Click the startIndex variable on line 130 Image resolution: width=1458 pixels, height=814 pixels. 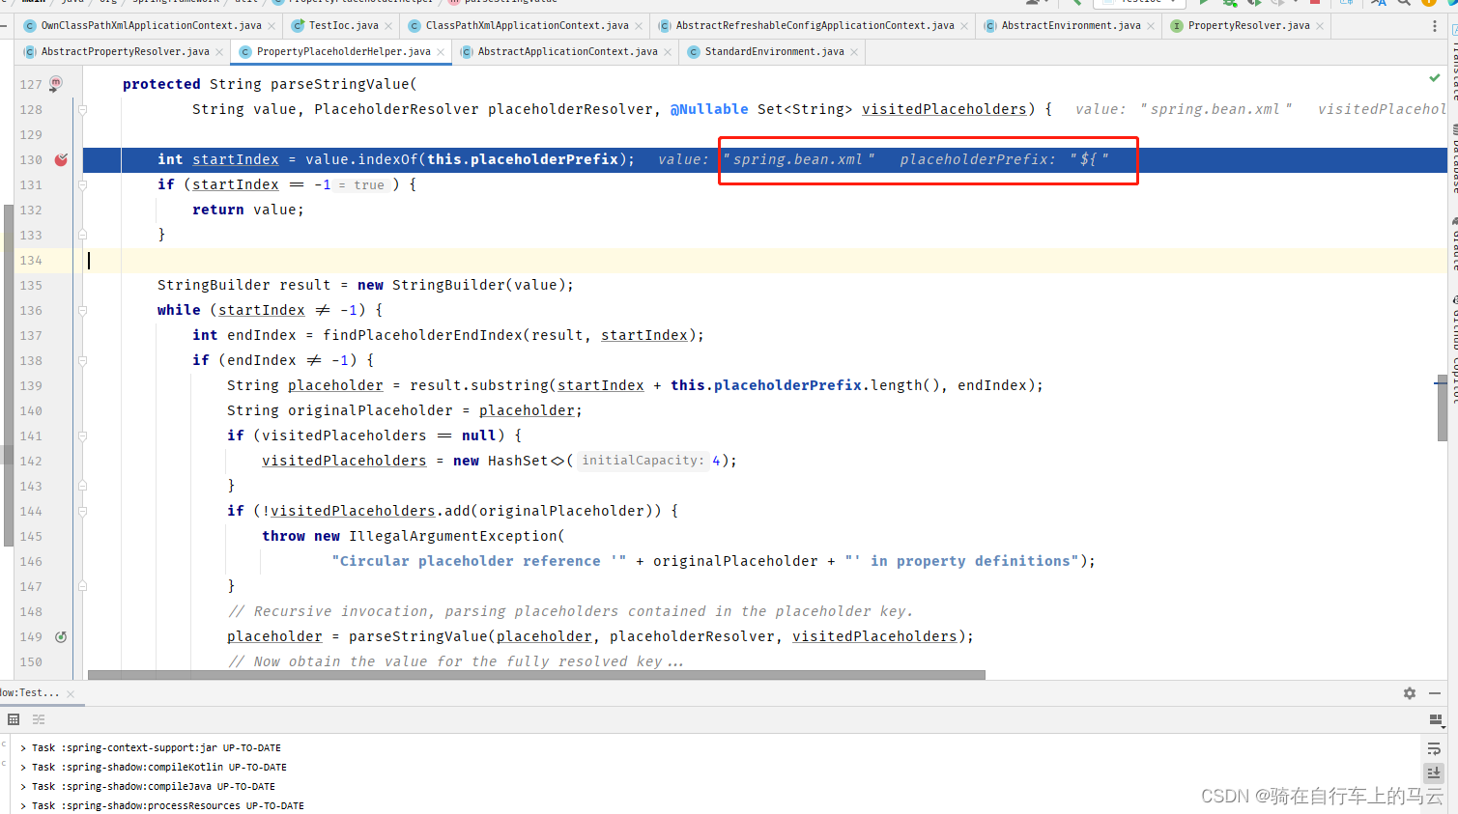pyautogui.click(x=235, y=159)
